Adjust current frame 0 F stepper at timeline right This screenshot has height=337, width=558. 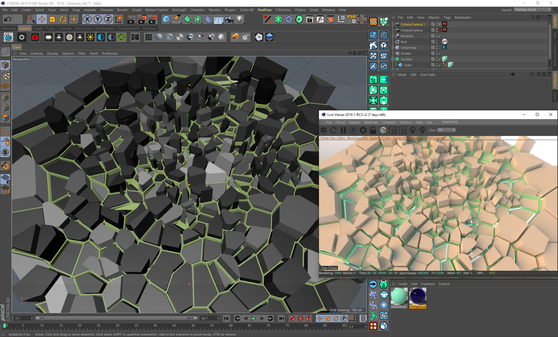point(366,327)
